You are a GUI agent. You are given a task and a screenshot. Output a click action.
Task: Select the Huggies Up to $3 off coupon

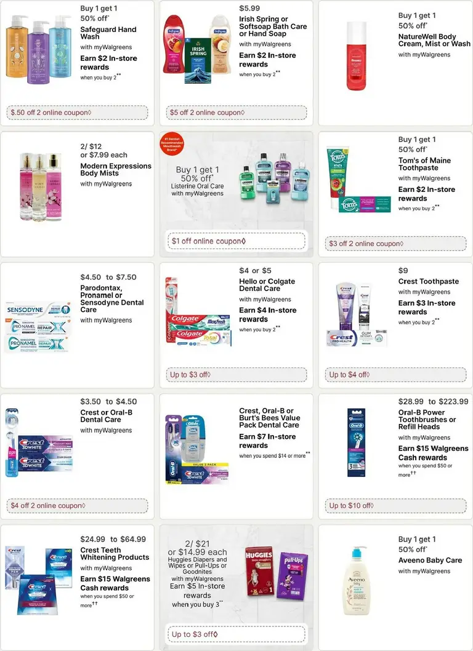pos(236,634)
